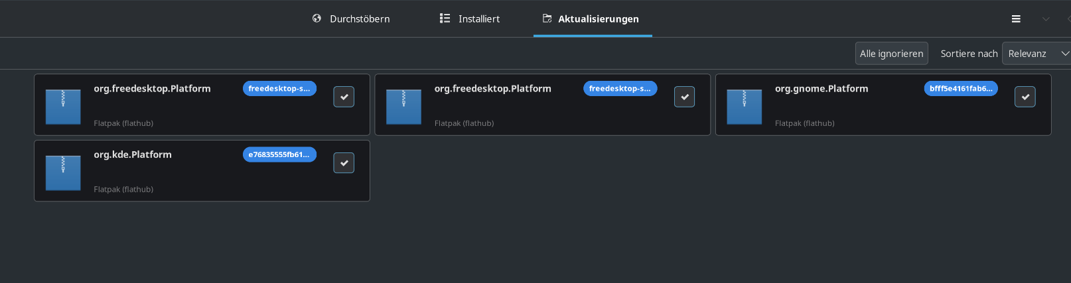Viewport: 1071px width, 283px height.
Task: Click the bfff5e4161fab6 version badge
Action: coord(961,89)
